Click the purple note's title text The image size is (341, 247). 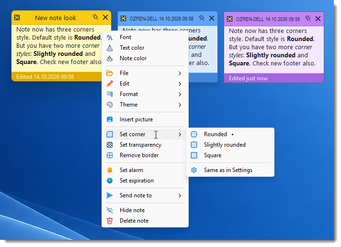coord(268,19)
